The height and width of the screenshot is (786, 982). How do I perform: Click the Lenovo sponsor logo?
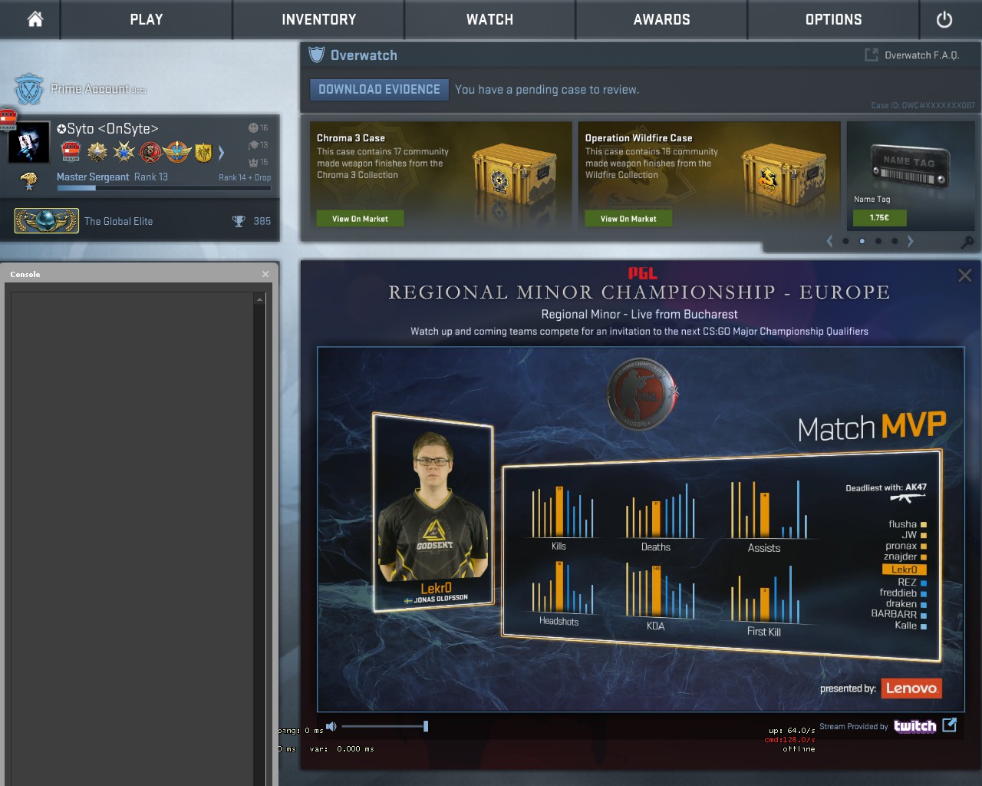coord(911,689)
